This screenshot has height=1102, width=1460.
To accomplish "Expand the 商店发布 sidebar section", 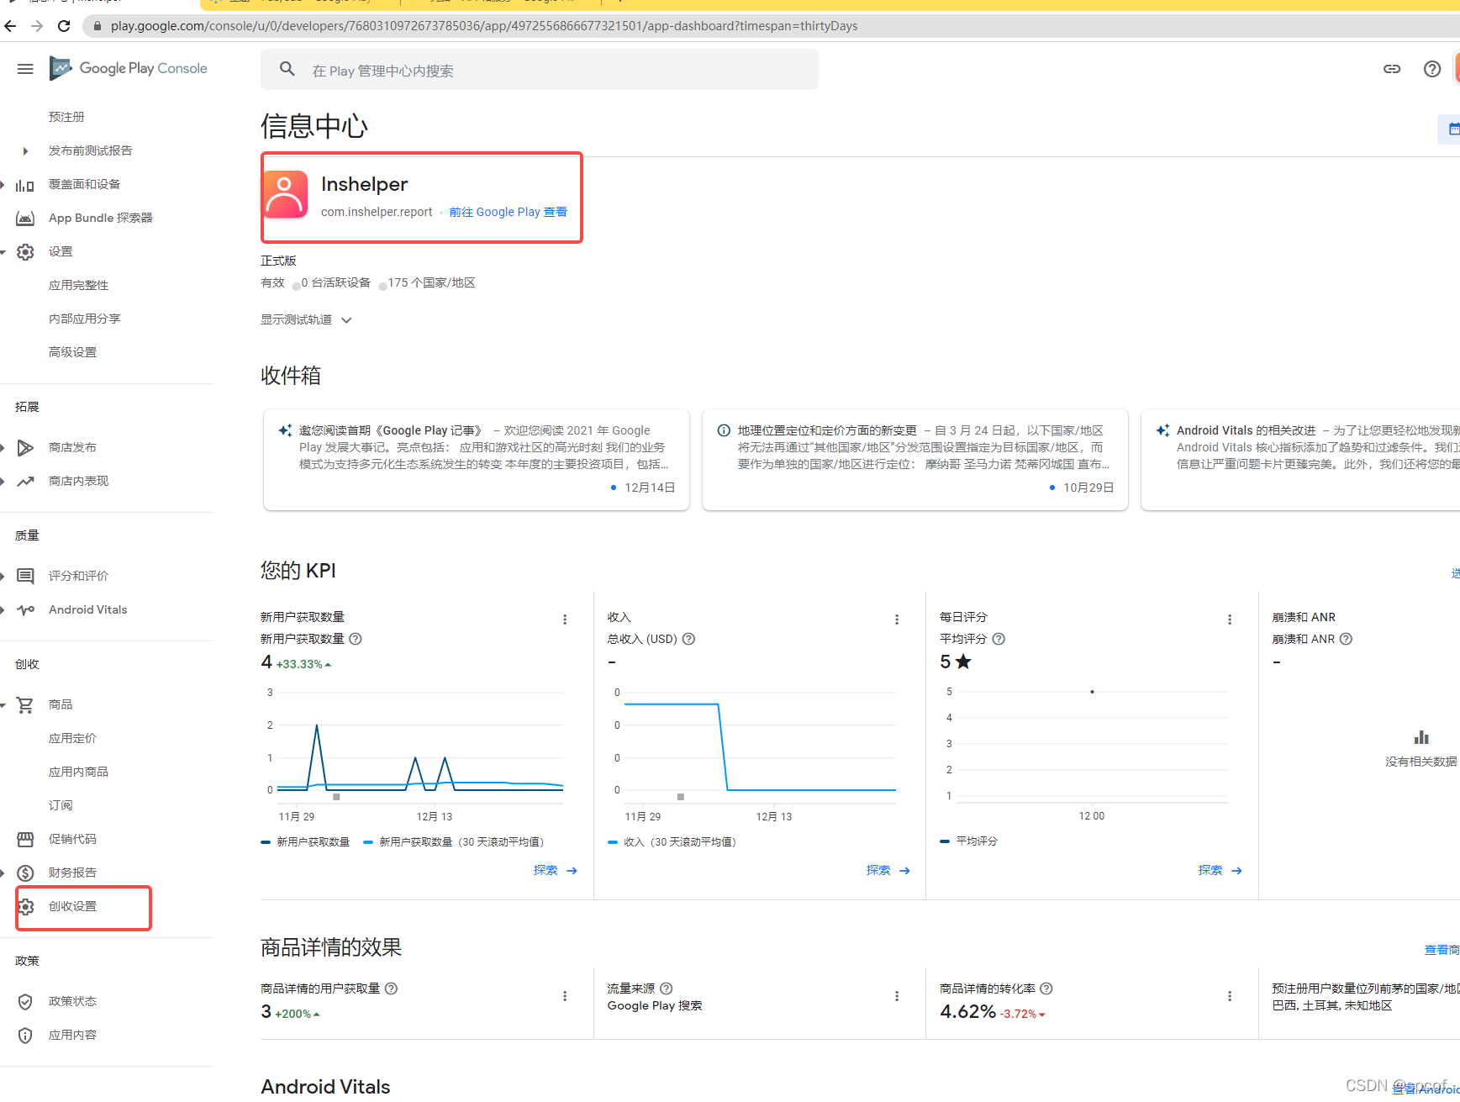I will (x=3, y=448).
